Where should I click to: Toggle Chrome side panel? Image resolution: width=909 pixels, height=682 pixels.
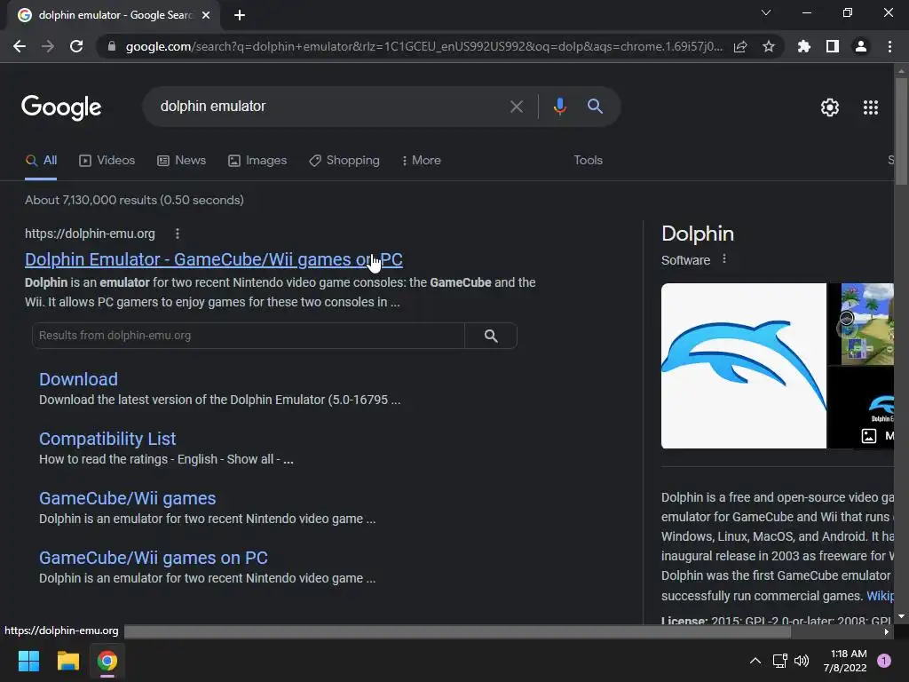tap(833, 46)
